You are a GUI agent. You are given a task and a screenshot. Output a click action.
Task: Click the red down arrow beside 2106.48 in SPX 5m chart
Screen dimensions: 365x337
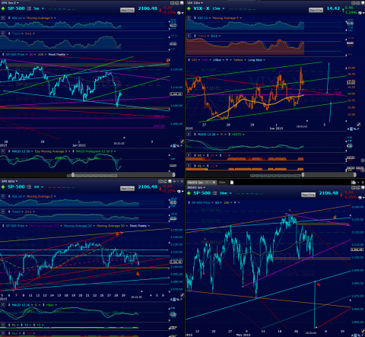coord(160,10)
